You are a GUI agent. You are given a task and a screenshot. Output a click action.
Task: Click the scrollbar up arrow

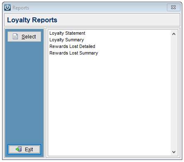pos(174,34)
